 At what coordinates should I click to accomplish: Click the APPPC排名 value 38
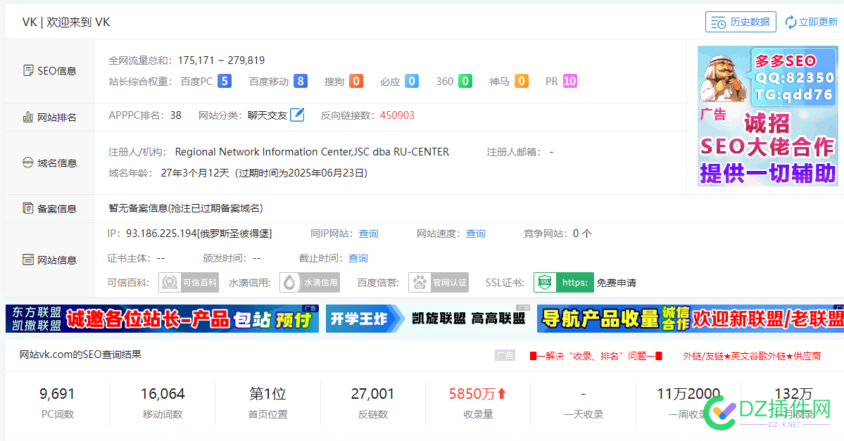click(175, 115)
